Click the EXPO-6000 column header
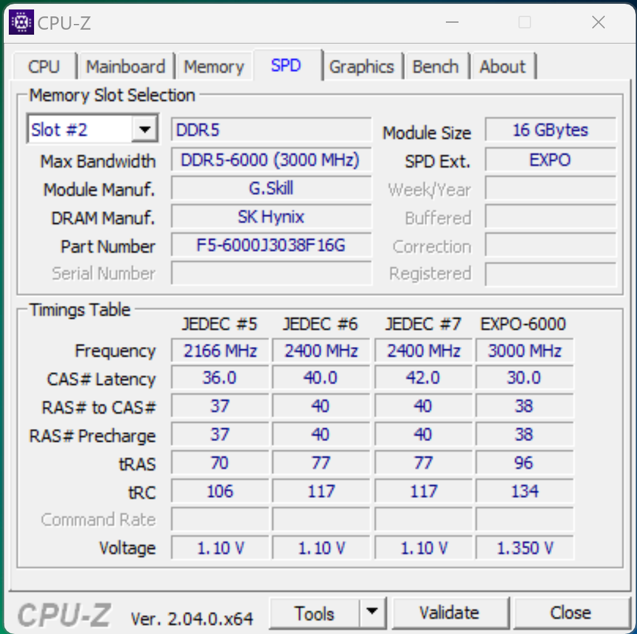Screen dimensions: 637x634 [x=523, y=324]
